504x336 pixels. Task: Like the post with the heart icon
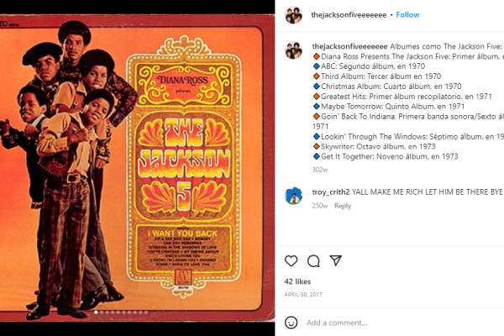click(291, 260)
